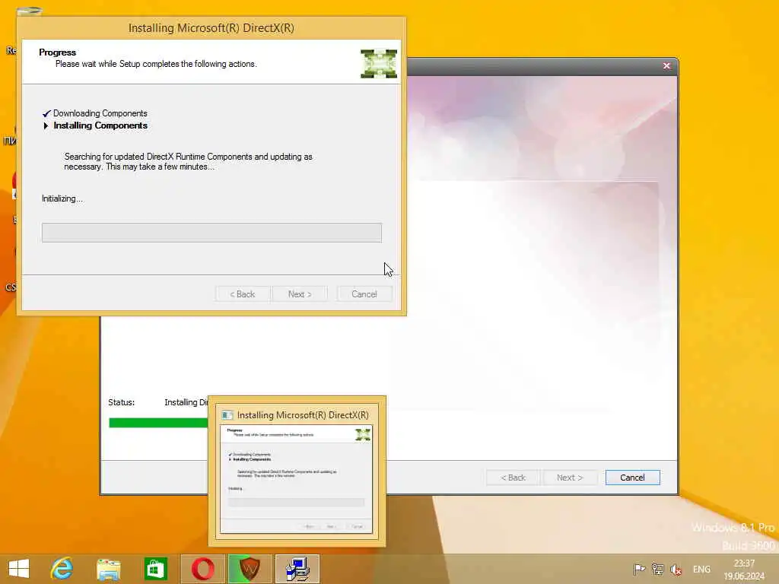
Task: Click the DirectX logo in installer header
Action: click(x=379, y=64)
